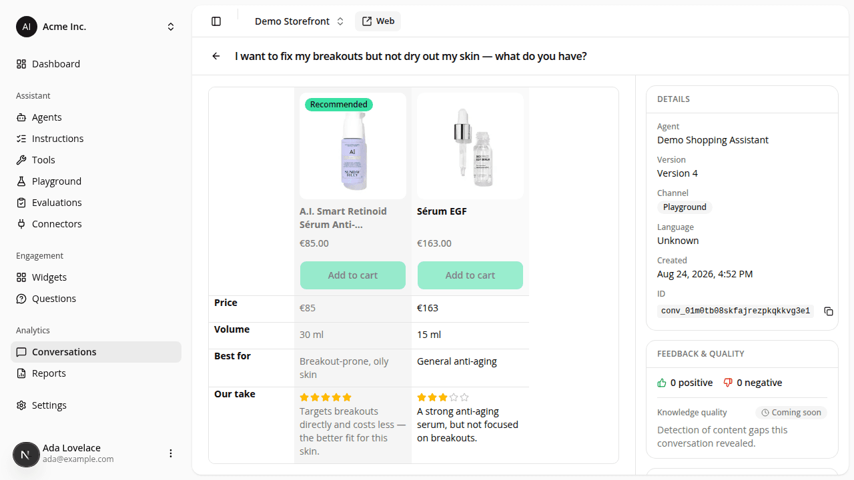Screen dimensions: 854x480
Task: Open Settings
Action: click(96, 405)
